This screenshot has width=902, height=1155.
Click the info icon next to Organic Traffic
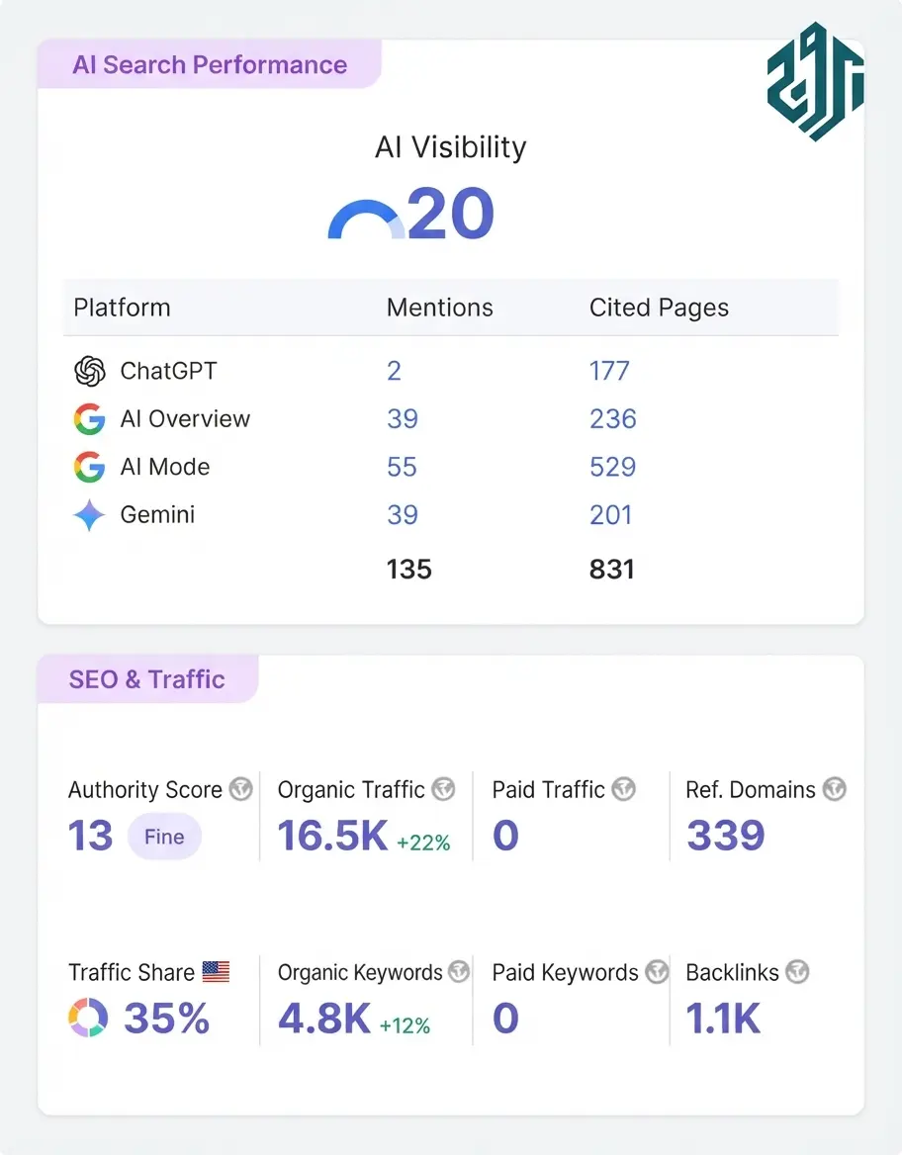tap(444, 789)
